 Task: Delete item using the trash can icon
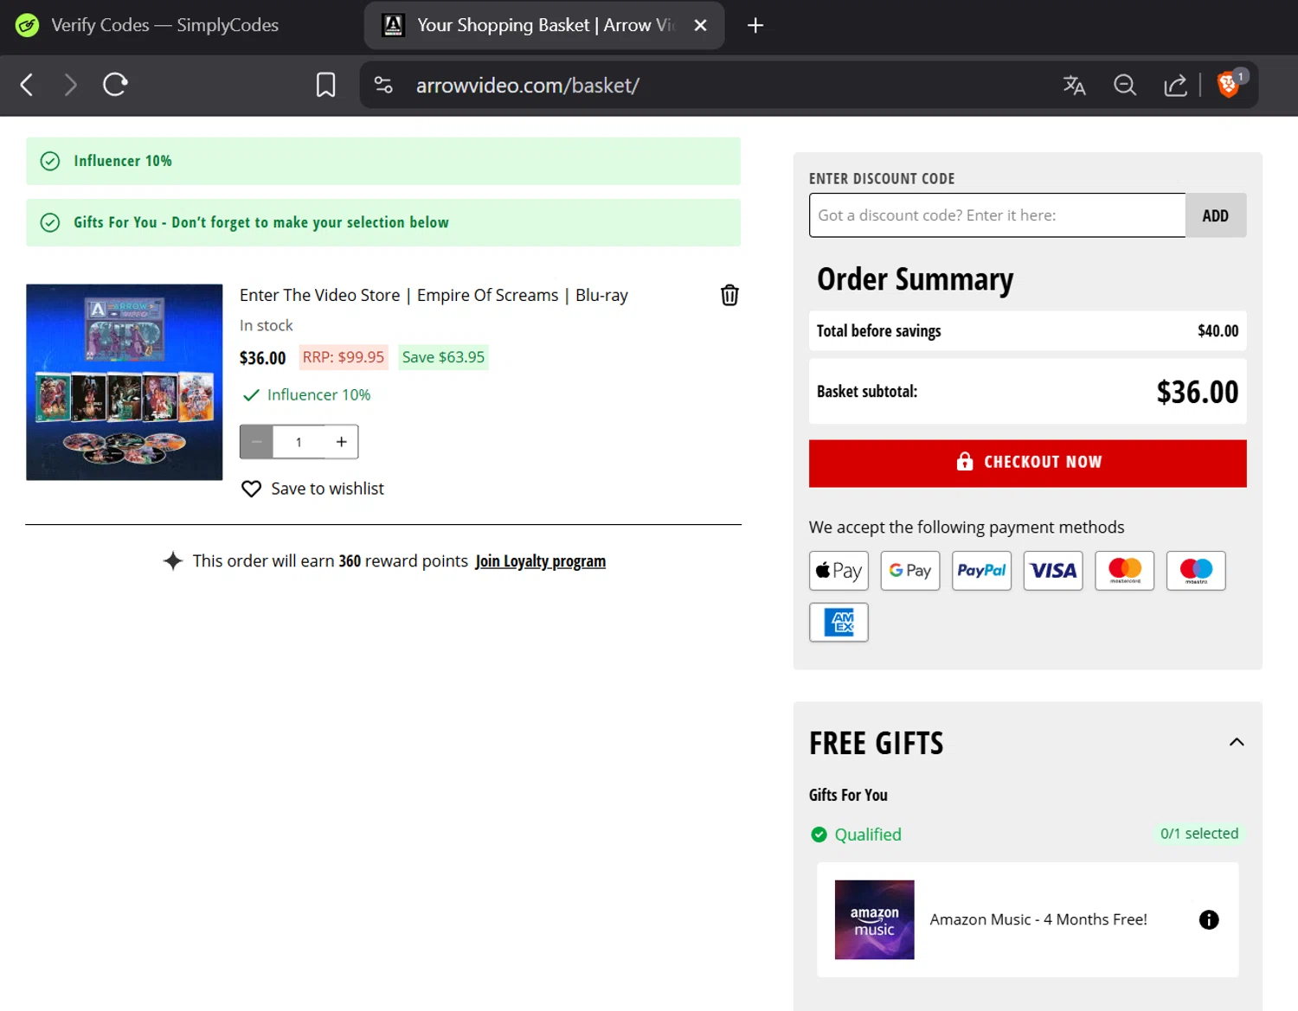729,296
